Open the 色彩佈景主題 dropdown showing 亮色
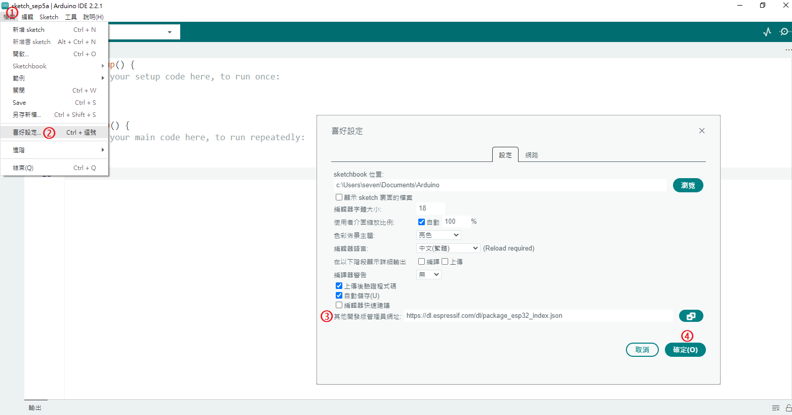 pyautogui.click(x=439, y=235)
